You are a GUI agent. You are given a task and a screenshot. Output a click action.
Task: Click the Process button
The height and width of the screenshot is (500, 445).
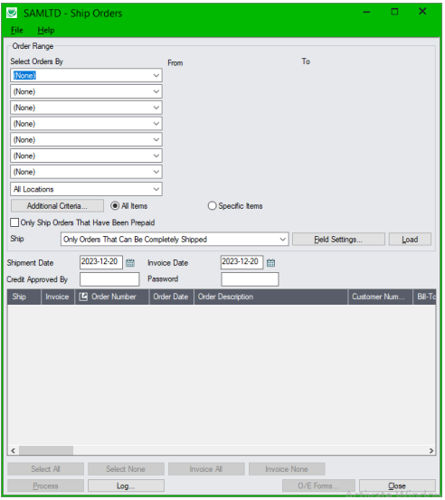(45, 486)
